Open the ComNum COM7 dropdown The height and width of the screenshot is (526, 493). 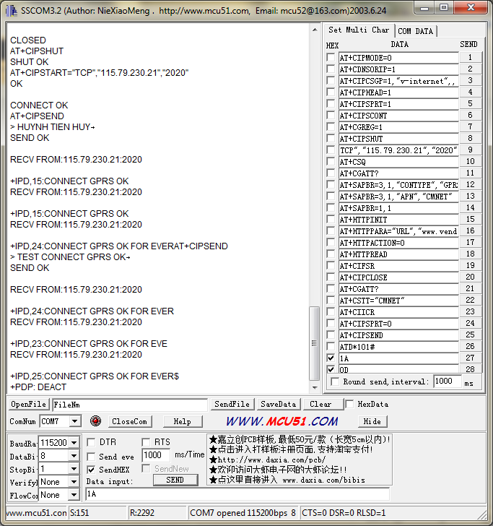tap(75, 421)
